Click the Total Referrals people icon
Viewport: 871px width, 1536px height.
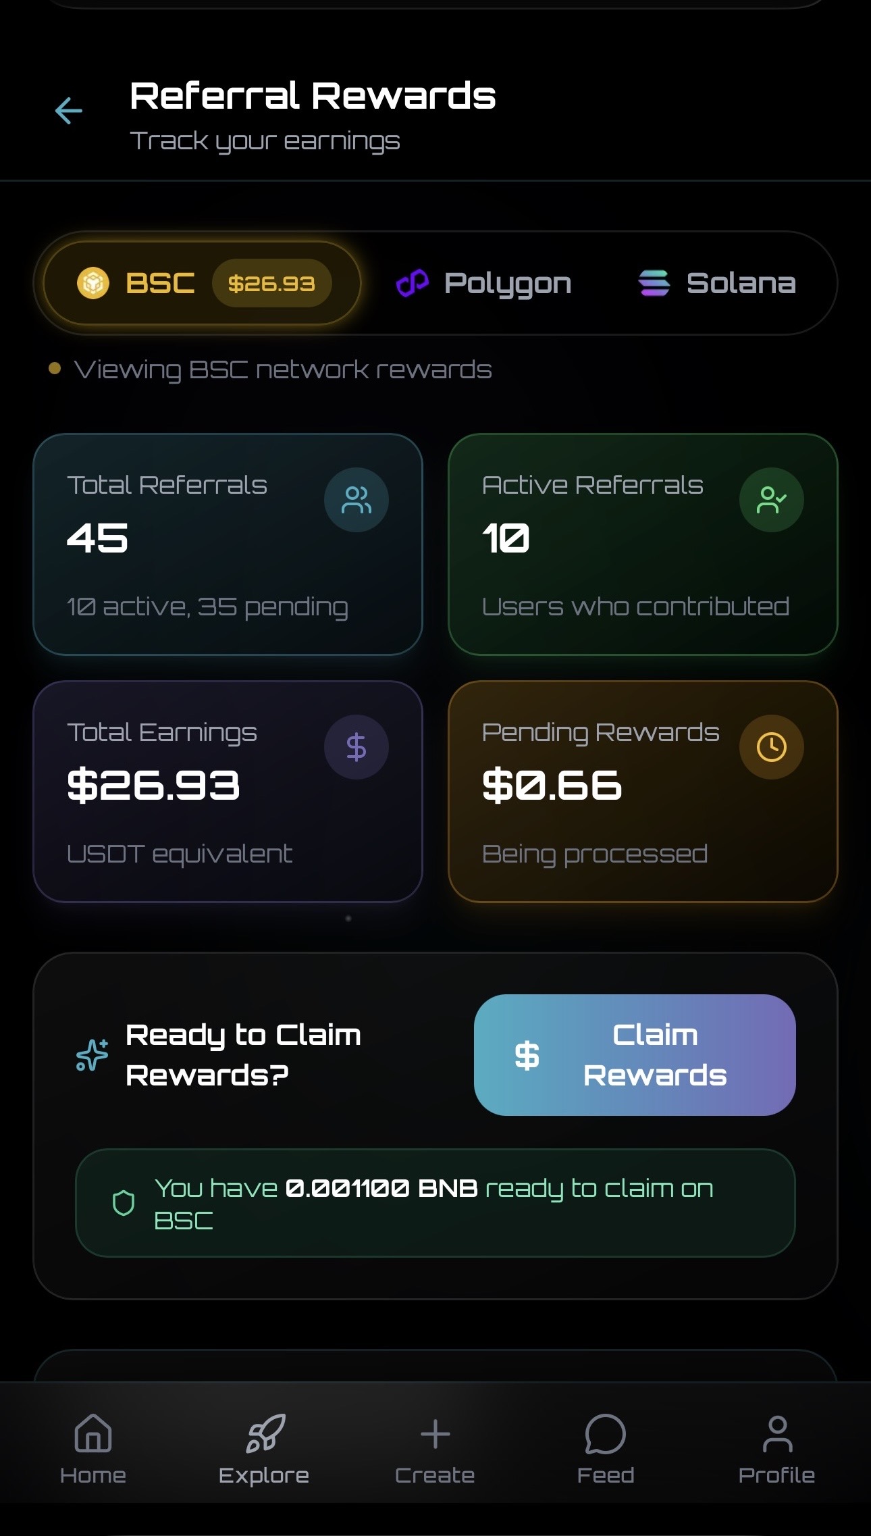(356, 500)
